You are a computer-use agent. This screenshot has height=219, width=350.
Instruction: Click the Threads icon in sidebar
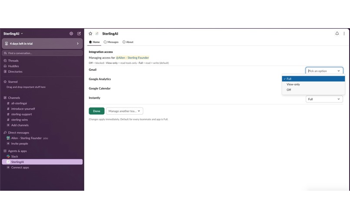click(5, 60)
